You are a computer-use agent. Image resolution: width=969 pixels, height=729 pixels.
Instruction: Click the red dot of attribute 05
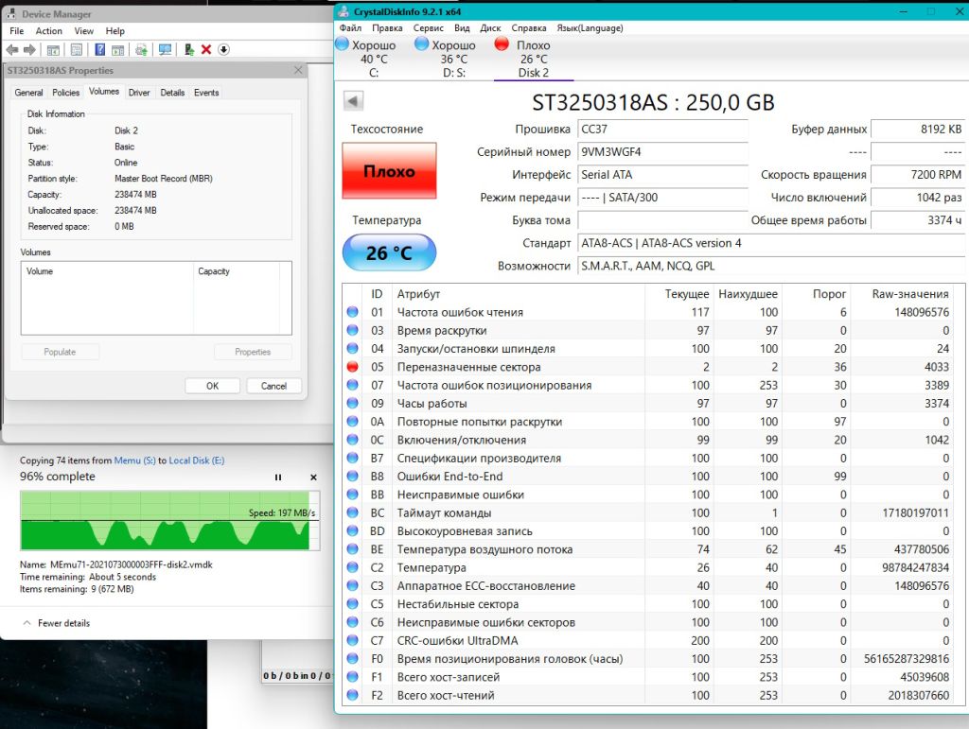click(x=352, y=367)
